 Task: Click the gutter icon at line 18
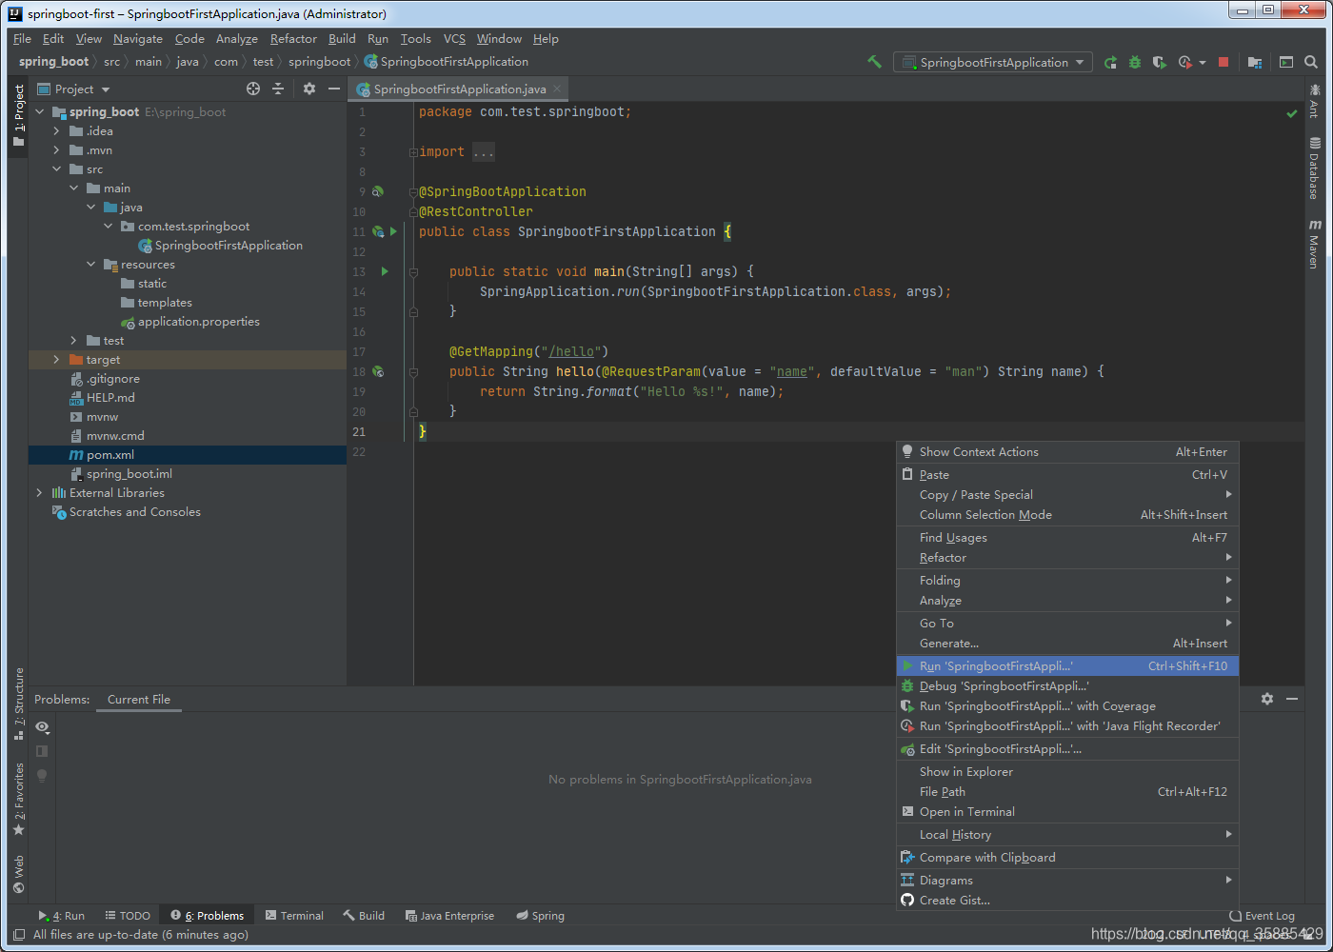coord(378,371)
